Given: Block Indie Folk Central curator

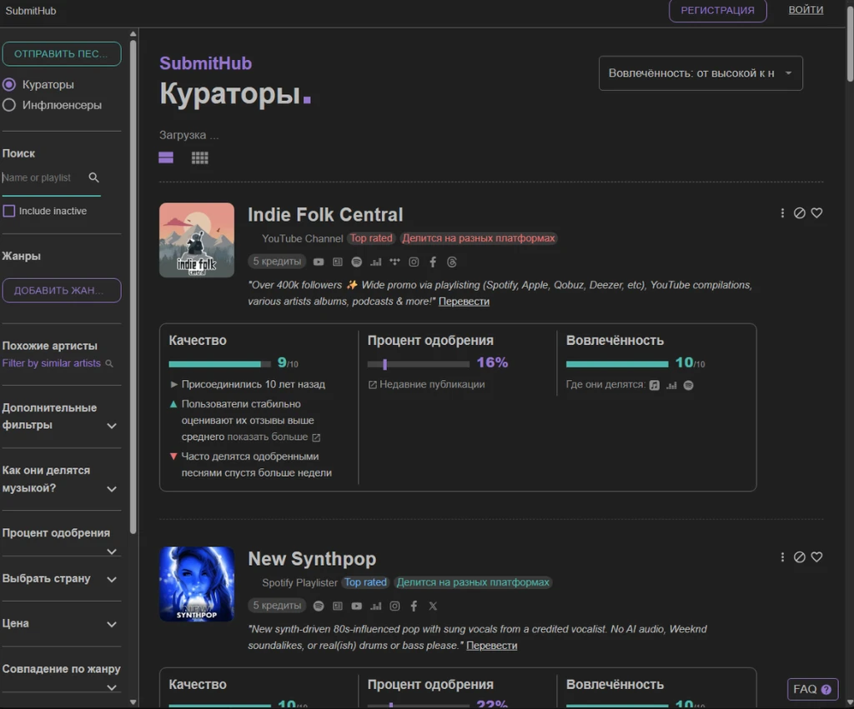Looking at the screenshot, I should [800, 212].
